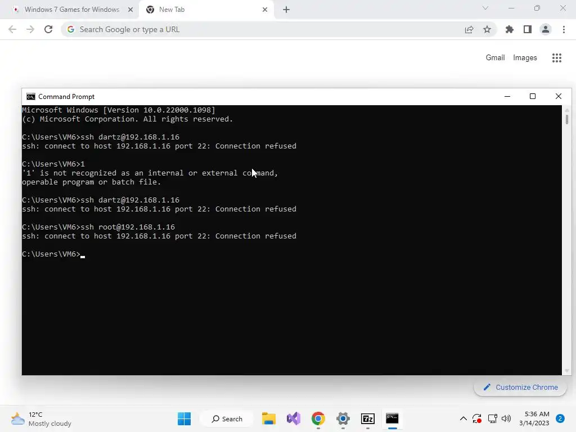The image size is (576, 432).
Task: Select Command Prompt taskbar icon
Action: tap(392, 418)
